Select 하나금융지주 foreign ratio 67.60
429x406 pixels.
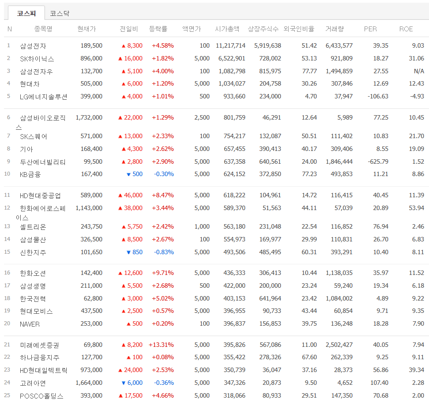(x=309, y=357)
